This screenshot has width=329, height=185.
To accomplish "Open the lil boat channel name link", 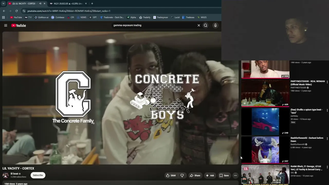I will [14, 174].
